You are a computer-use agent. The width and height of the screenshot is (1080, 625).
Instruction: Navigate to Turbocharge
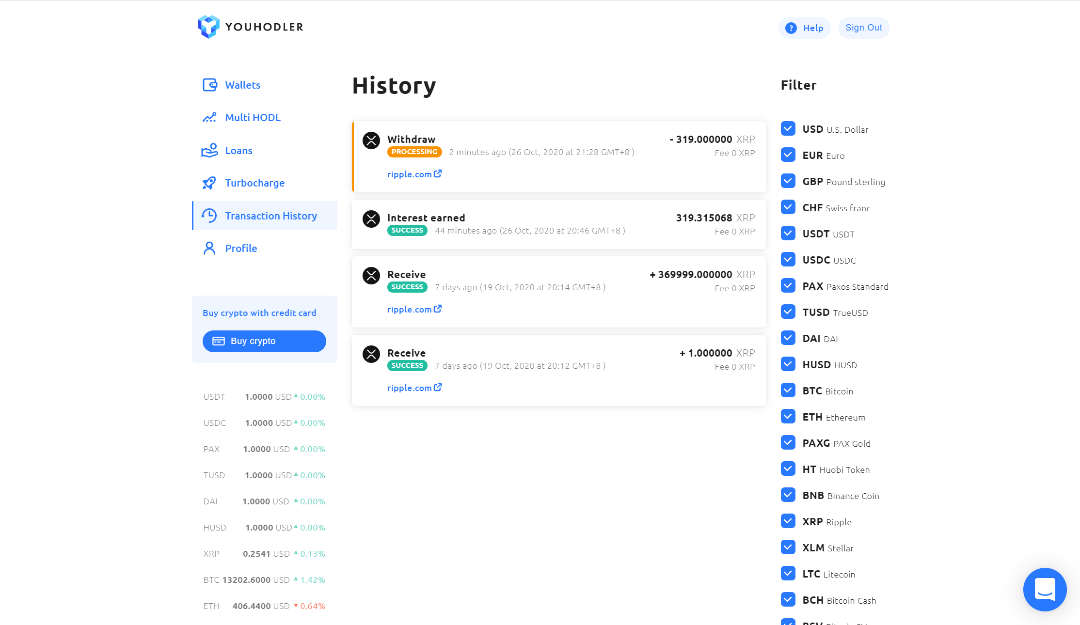point(265,183)
